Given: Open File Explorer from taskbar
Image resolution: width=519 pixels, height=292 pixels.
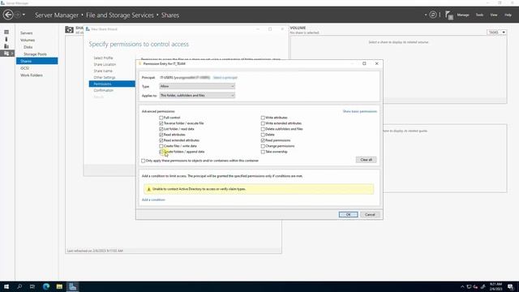Looking at the screenshot, I should tap(59, 286).
